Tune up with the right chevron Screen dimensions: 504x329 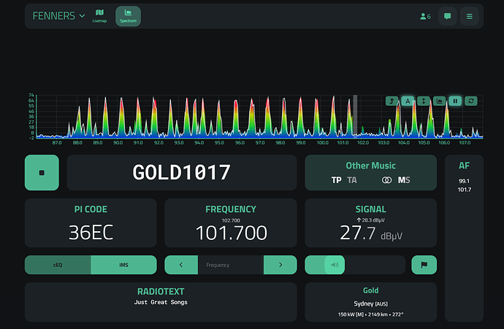click(280, 265)
